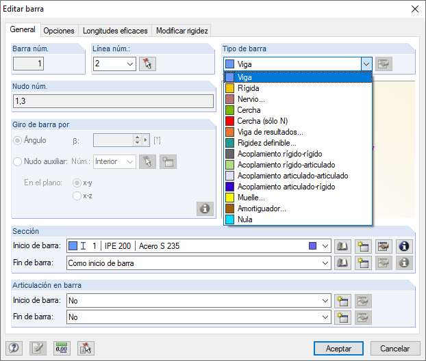This screenshot has height=361, width=426.
Task: Show section info for Inicio de barra
Action: [404, 246]
